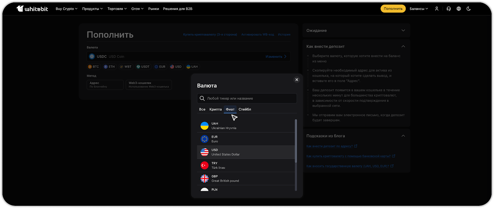Click the search magnifier icon in dialog
Viewport: 494px width, 208px height.
pyautogui.click(x=202, y=98)
